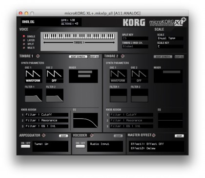Open the Timbre 1 Mixer display
205x178 pixels.
(x=83, y=76)
